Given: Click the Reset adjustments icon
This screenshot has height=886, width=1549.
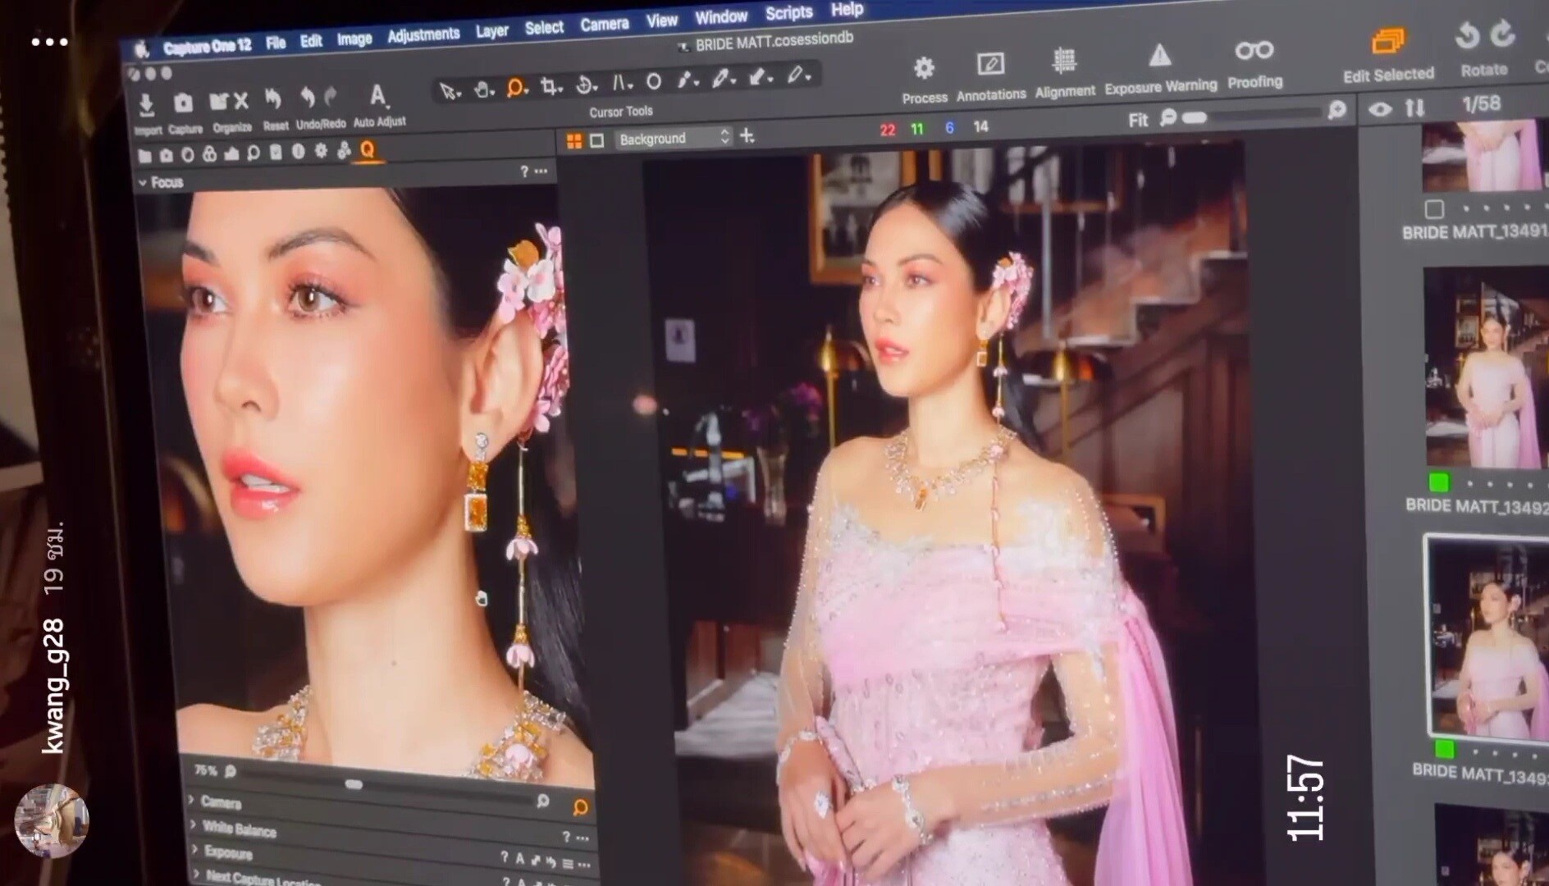Looking at the screenshot, I should [x=273, y=100].
